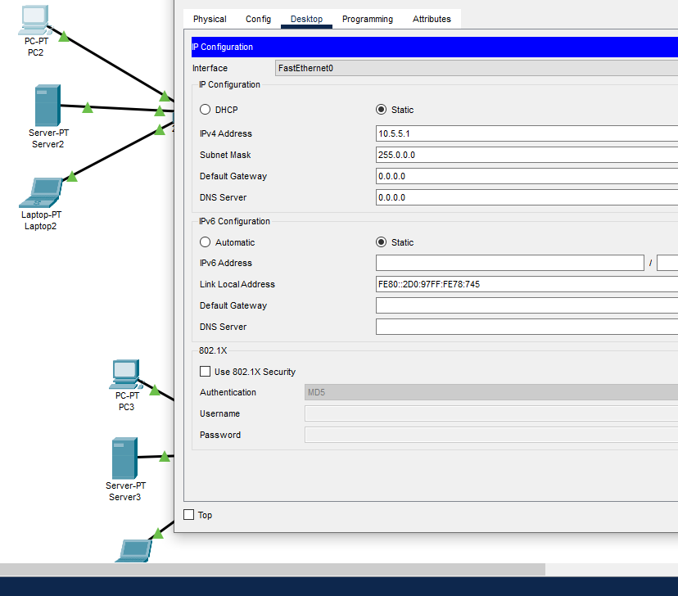The image size is (678, 596).
Task: Enable the DHCP radio button
Action: coord(205,110)
